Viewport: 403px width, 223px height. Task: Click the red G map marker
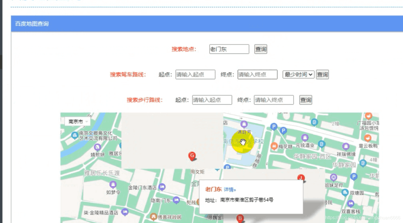pos(192,156)
